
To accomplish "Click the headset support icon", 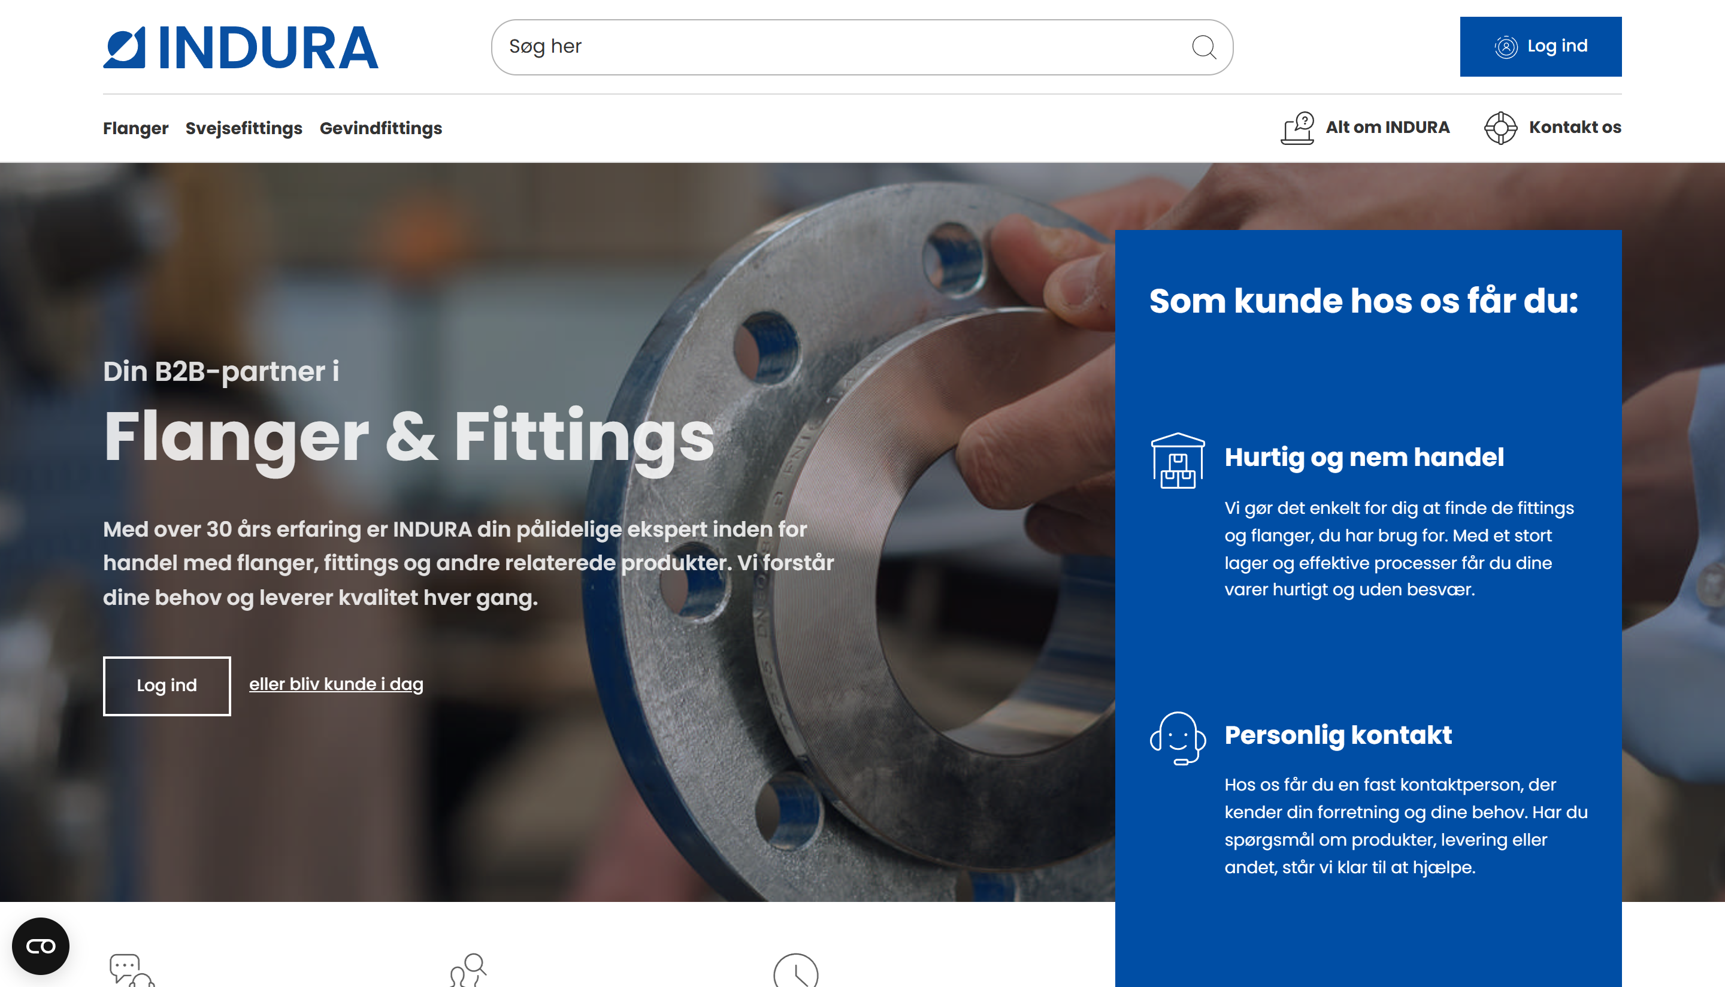I will pyautogui.click(x=1178, y=738).
